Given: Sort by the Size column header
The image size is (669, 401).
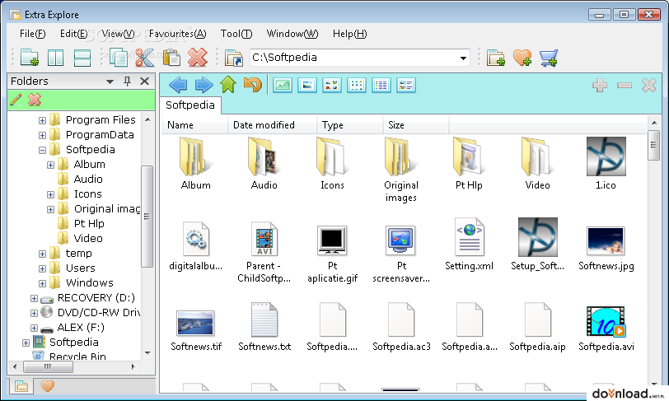Looking at the screenshot, I should pyautogui.click(x=416, y=125).
